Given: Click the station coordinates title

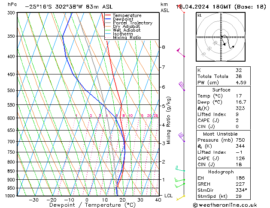Looking at the screenshot, I should tap(69, 7).
